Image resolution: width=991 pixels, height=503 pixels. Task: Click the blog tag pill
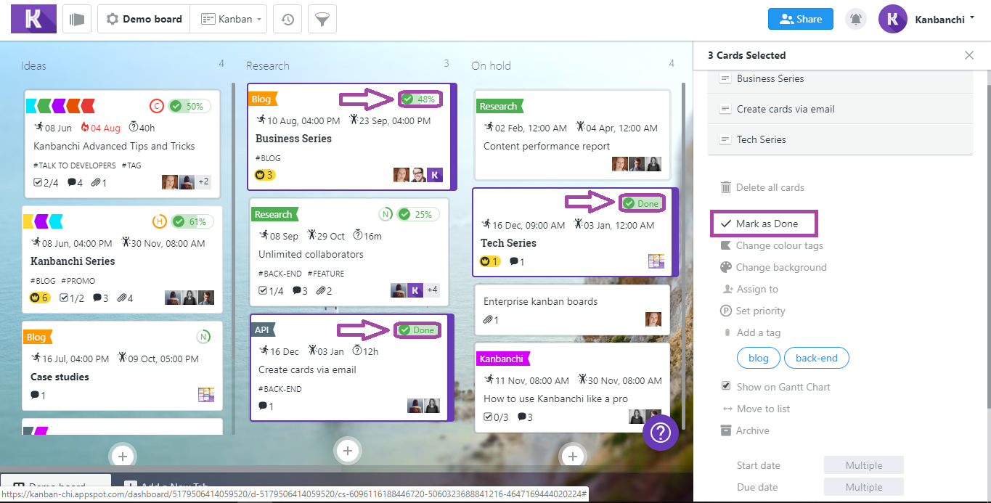click(758, 358)
